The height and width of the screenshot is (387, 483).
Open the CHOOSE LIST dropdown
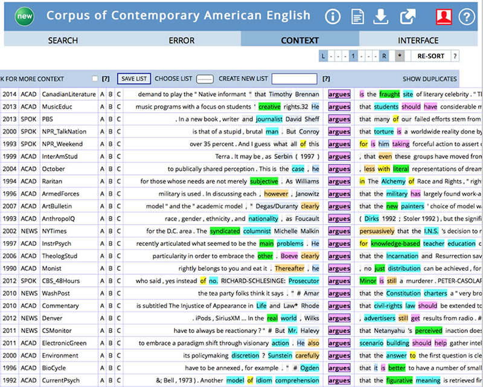click(205, 79)
